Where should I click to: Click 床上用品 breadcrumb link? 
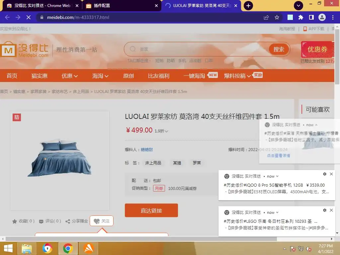[x=81, y=92]
